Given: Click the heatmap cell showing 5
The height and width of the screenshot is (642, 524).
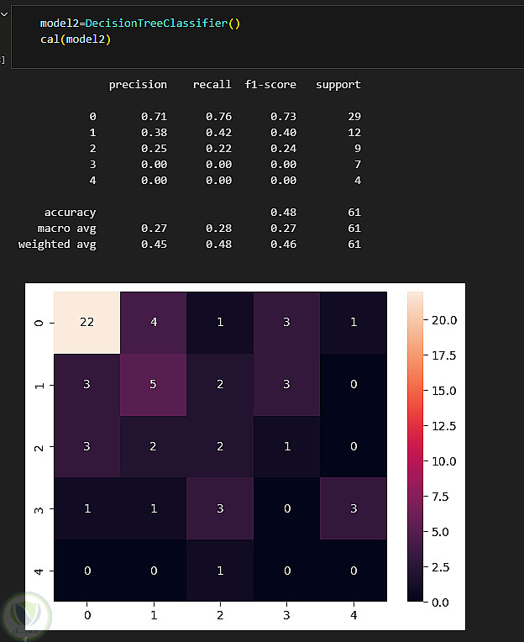Looking at the screenshot, I should pos(153,385).
